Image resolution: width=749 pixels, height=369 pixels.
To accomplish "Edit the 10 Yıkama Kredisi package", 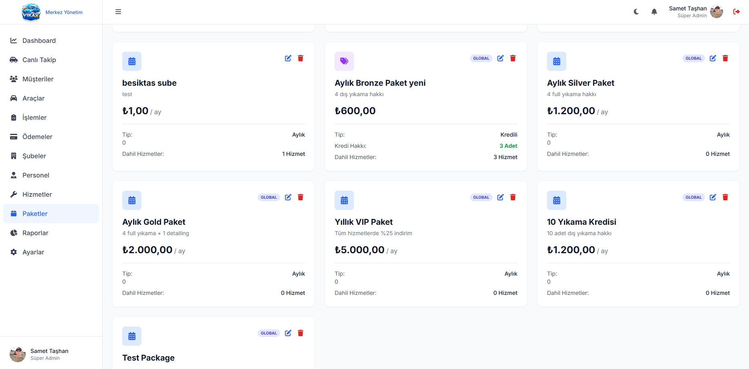I will click(713, 197).
